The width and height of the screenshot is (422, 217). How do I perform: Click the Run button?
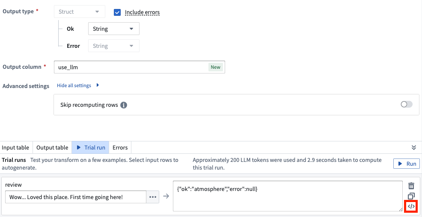click(x=407, y=164)
